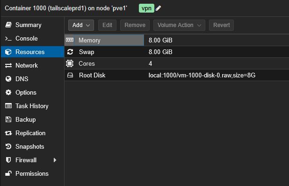Click the Remove button
The image size is (289, 186).
pos(135,25)
